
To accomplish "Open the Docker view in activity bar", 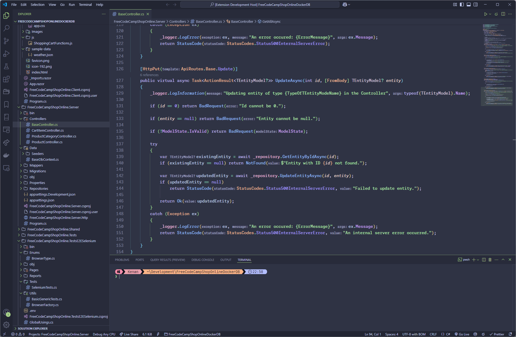I will coord(6,155).
